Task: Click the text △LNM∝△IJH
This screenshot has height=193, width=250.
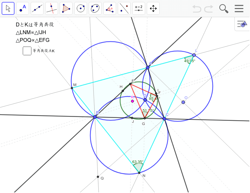Action: tap(31, 33)
